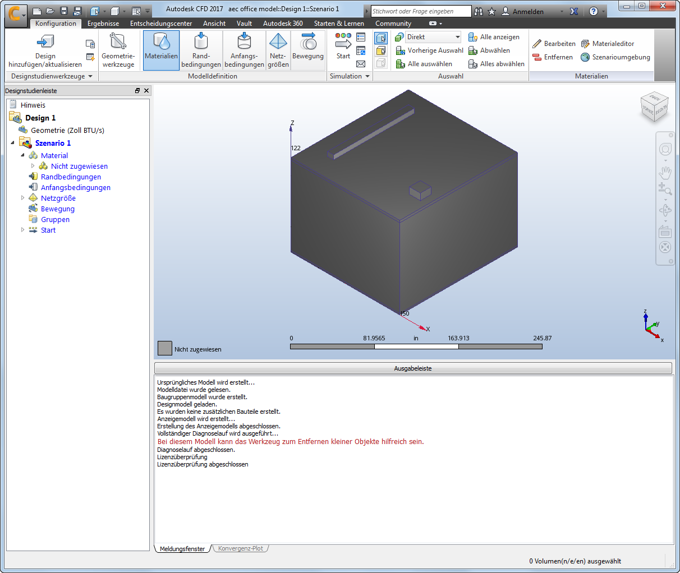The image size is (680, 573).
Task: Click Alle anzeigen in Auswahl panel
Action: [x=494, y=37]
